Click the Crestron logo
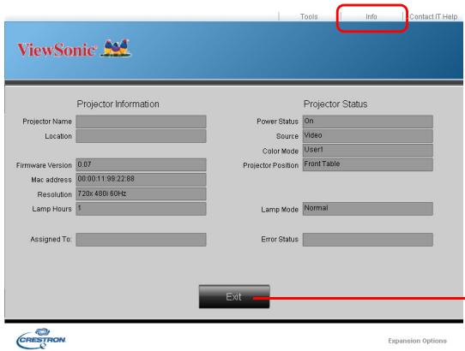 41,338
